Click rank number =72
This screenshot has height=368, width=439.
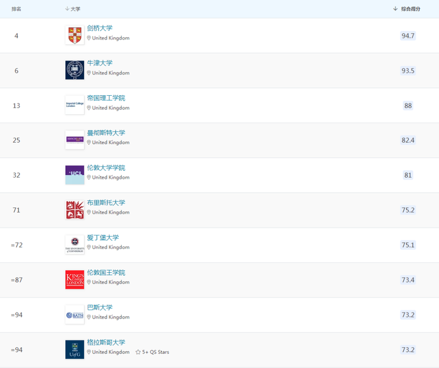pos(16,245)
